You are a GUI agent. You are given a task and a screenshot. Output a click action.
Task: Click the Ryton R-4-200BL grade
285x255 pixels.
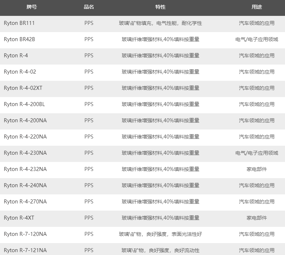coord(25,104)
